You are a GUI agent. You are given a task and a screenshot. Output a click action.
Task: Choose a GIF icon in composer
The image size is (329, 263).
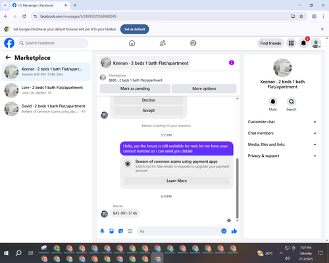pyautogui.click(x=130, y=231)
